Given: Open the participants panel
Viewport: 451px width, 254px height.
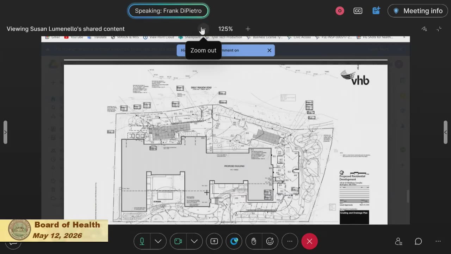Looking at the screenshot, I should point(399,241).
